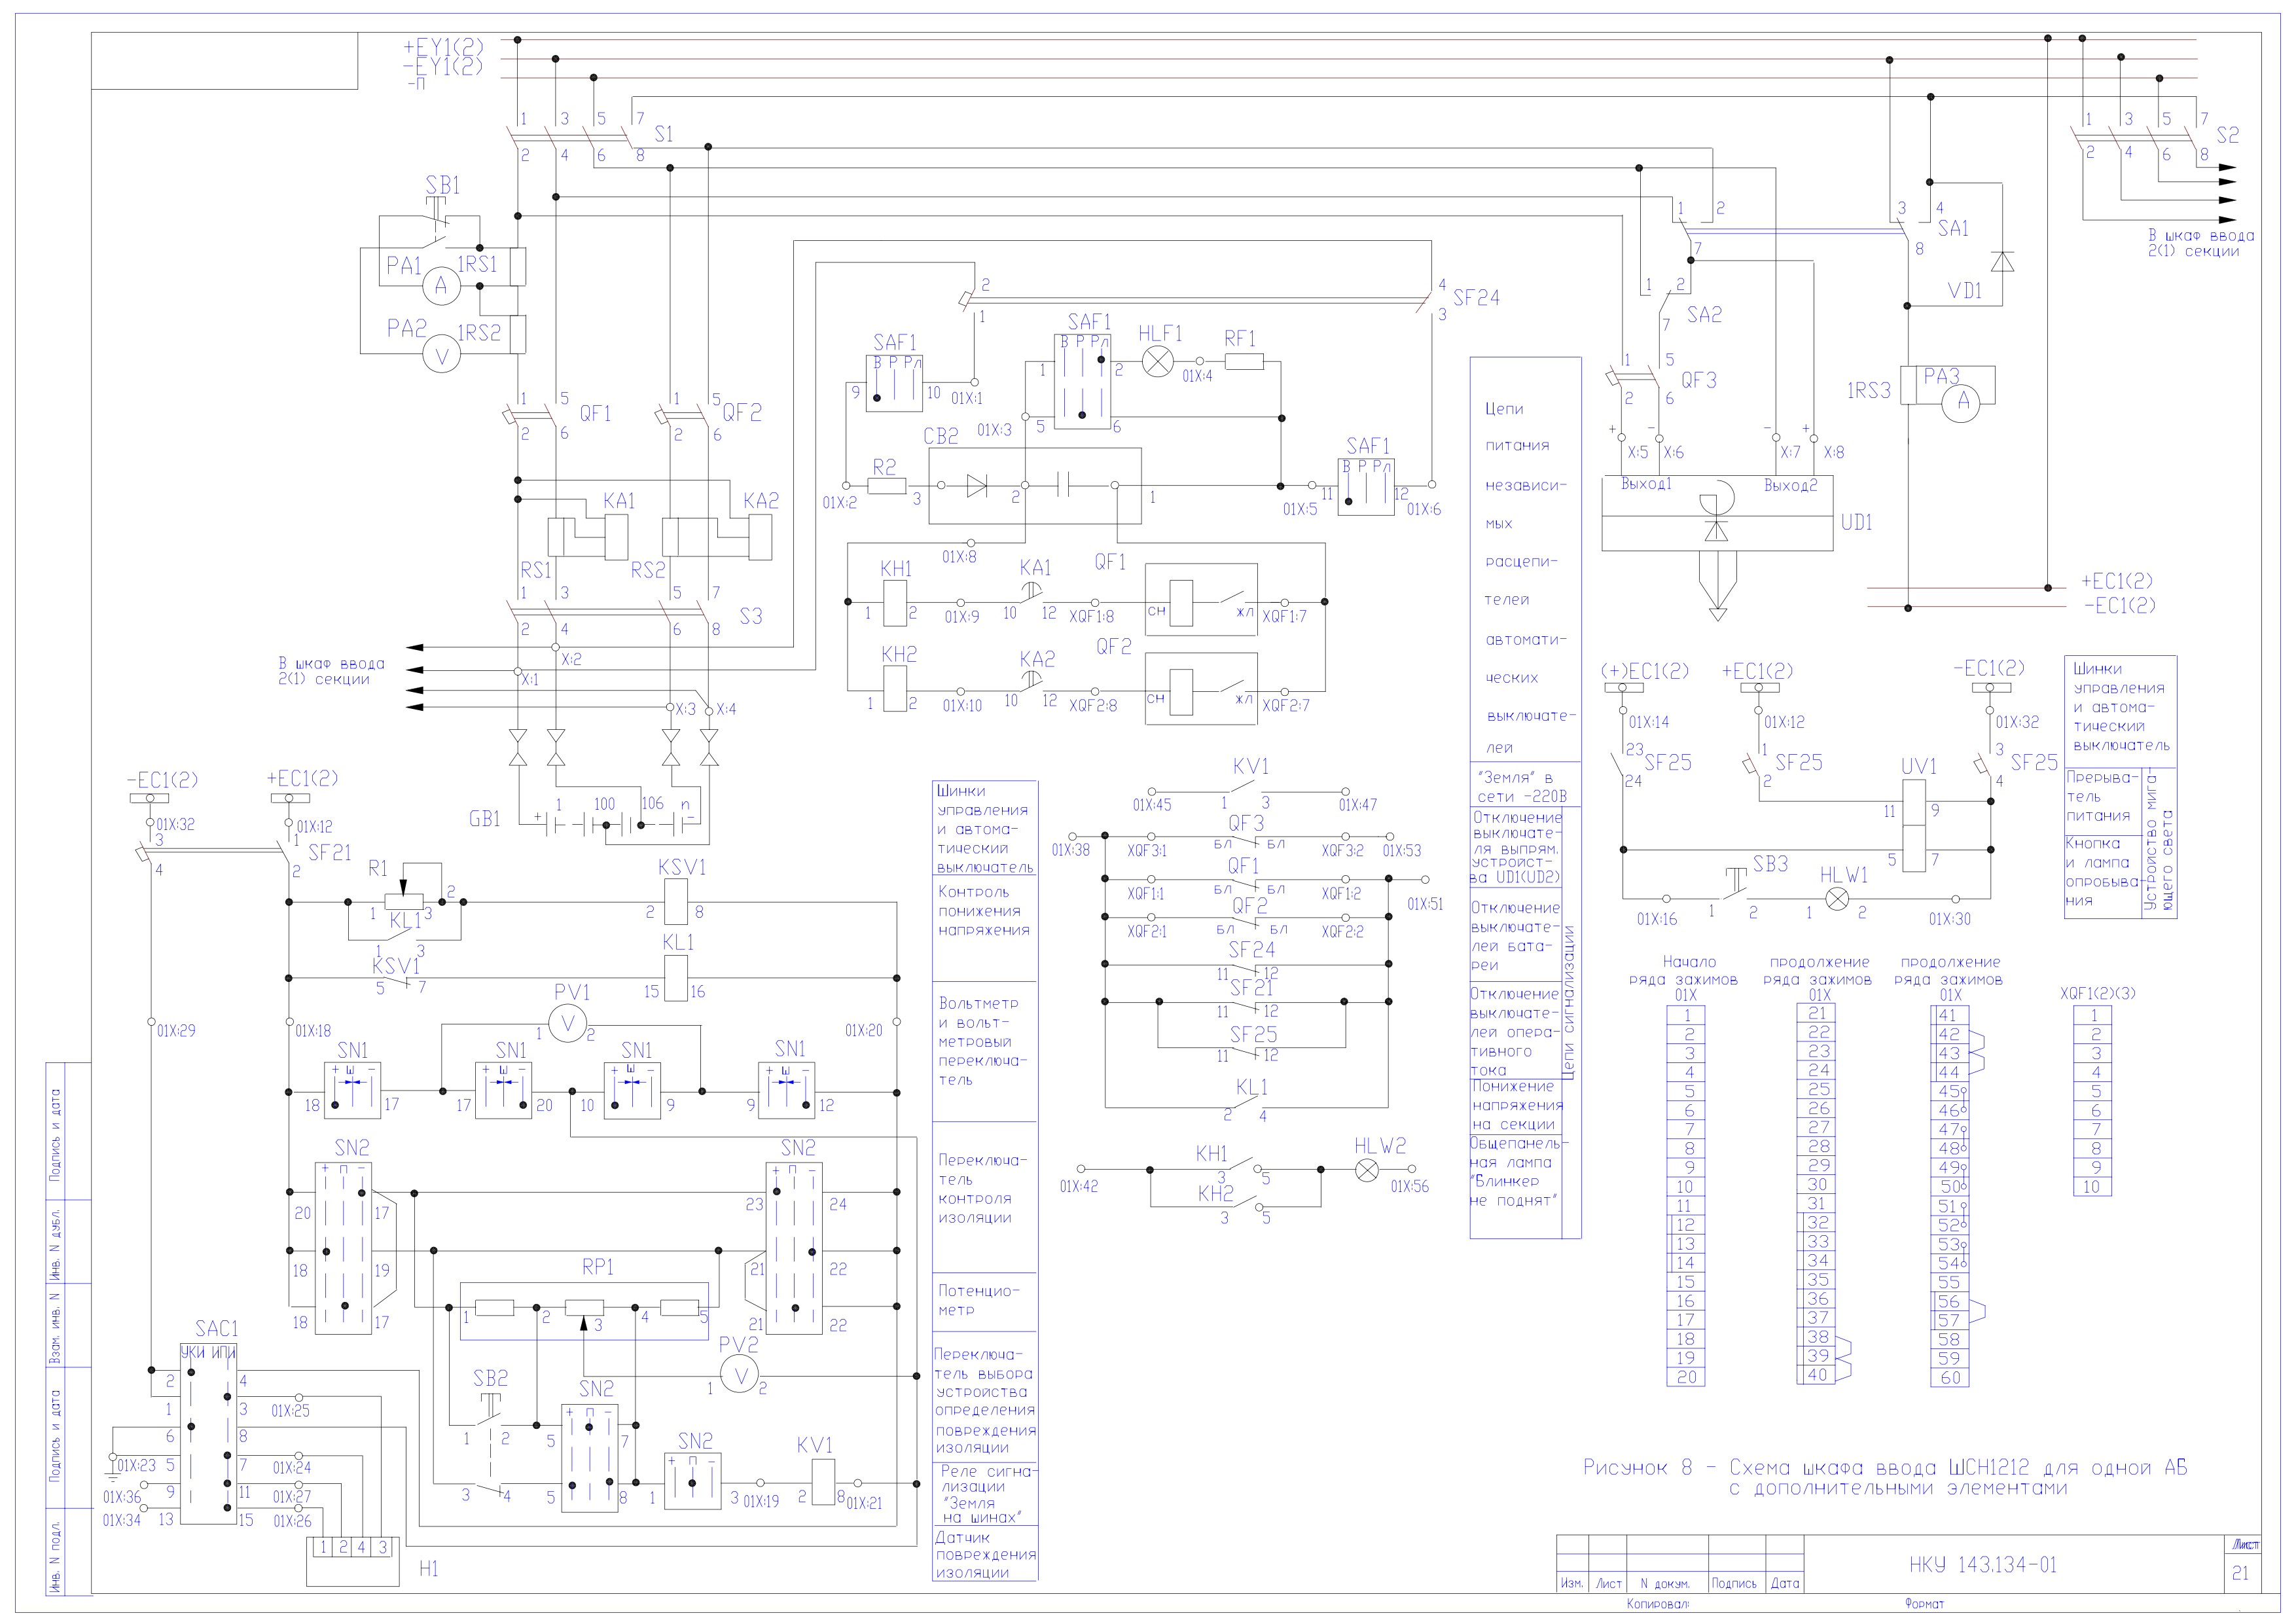Select the HLW1 lamp symbol
2296x1624 pixels.
pos(1837,899)
